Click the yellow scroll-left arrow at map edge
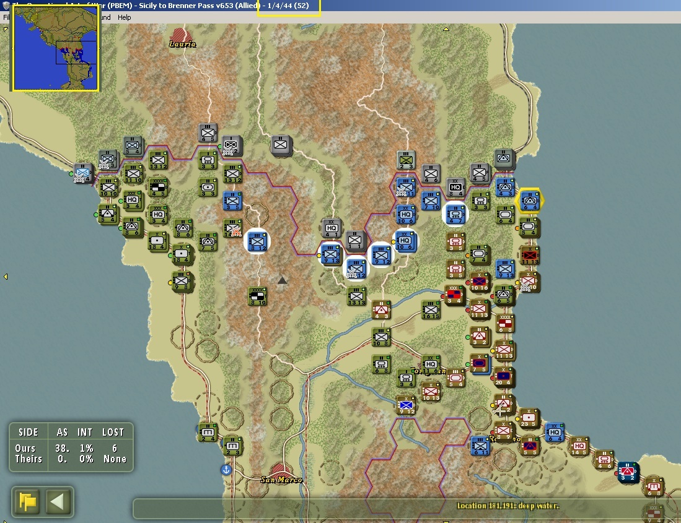681x523 pixels. [6, 276]
